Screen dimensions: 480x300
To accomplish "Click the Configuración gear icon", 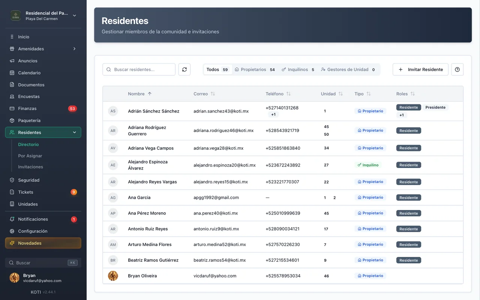I will 12,231.
